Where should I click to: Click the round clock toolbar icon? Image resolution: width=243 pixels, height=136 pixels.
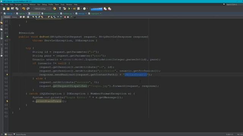pyautogui.click(x=84, y=9)
